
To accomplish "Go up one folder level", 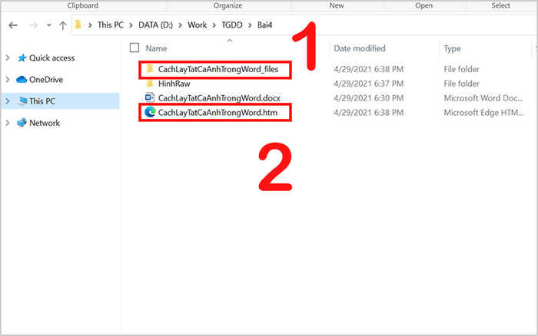I will [x=62, y=25].
